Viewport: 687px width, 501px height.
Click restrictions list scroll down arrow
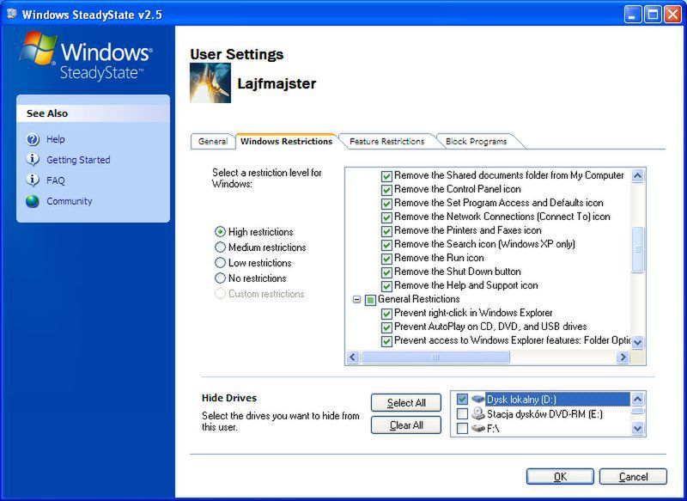tap(638, 342)
